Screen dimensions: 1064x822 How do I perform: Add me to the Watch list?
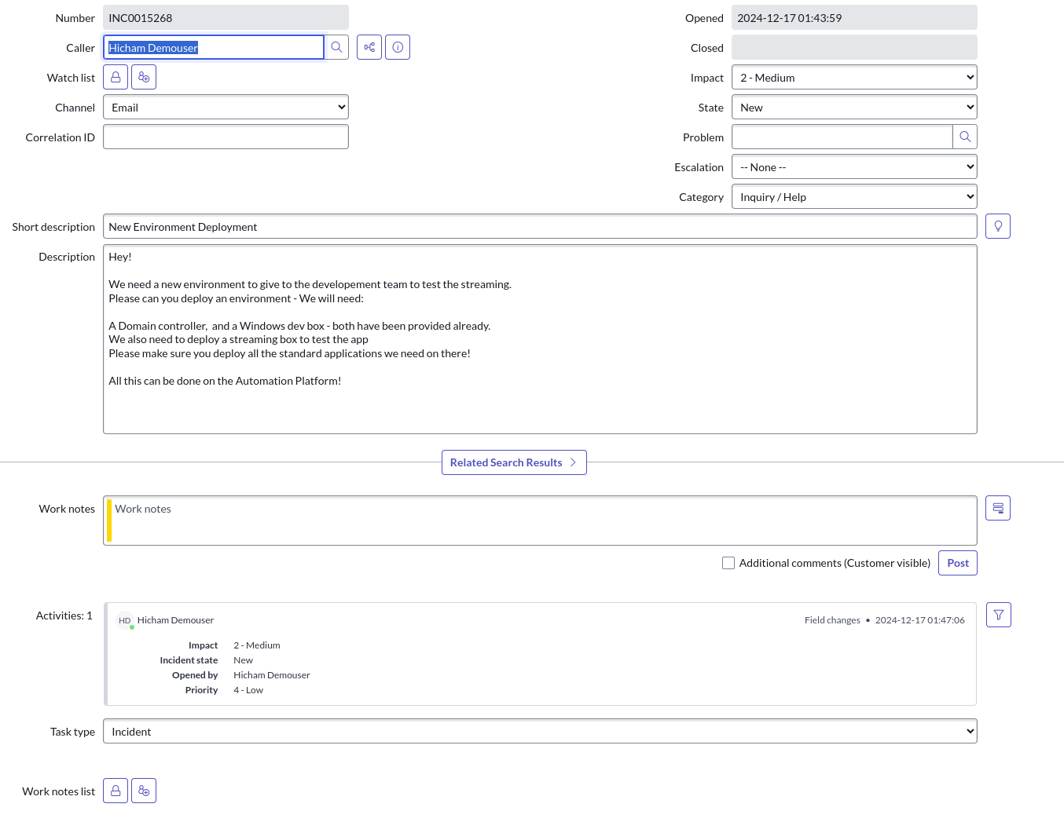(144, 77)
